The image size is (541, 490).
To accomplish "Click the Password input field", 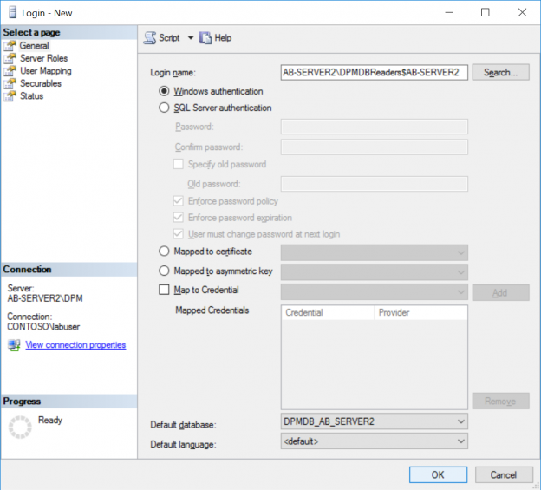I will click(374, 127).
